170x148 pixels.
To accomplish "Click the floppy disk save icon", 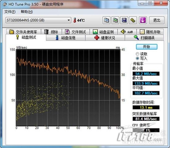I will click(124, 20).
